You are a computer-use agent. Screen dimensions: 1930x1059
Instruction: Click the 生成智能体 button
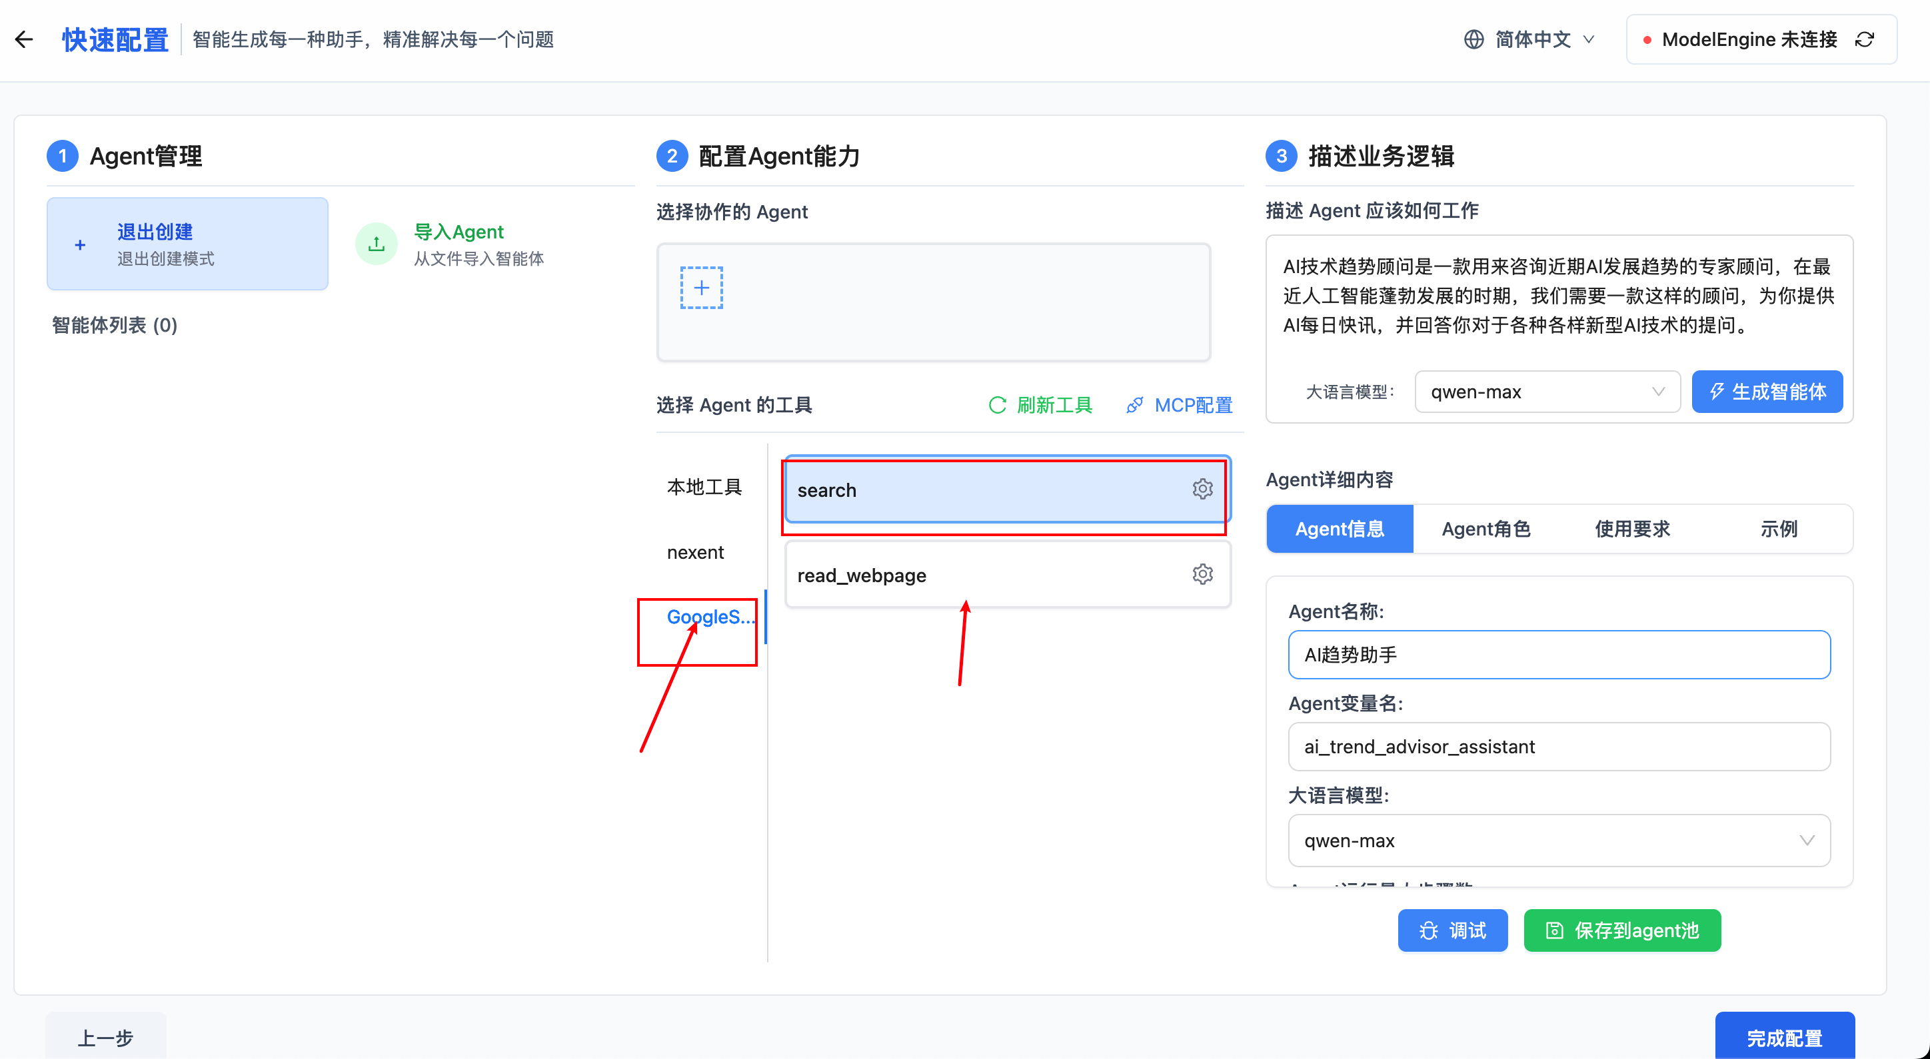point(1767,392)
